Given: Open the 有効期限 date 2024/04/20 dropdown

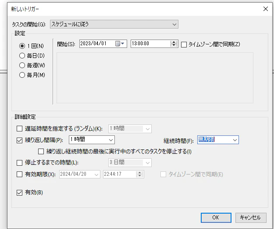Looking at the screenshot, I should point(80,174).
